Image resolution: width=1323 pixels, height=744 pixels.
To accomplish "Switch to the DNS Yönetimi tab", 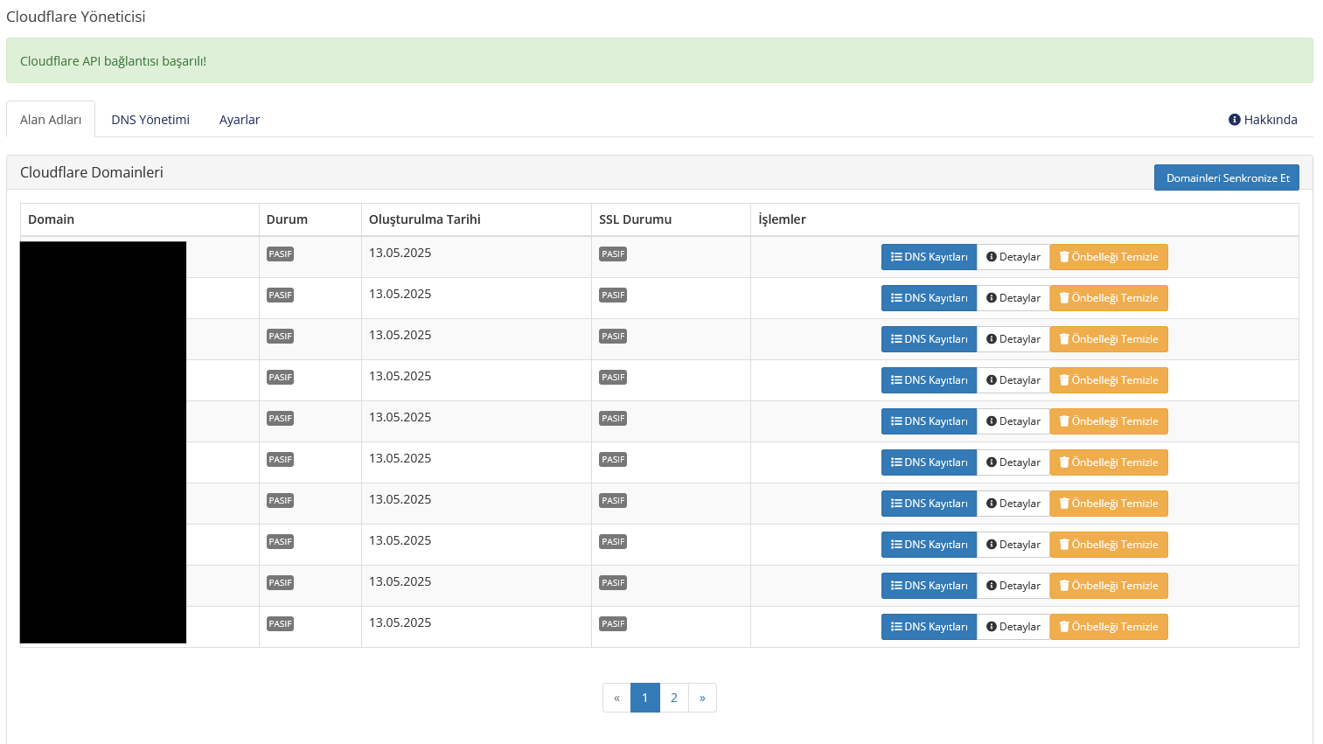I will click(x=150, y=119).
